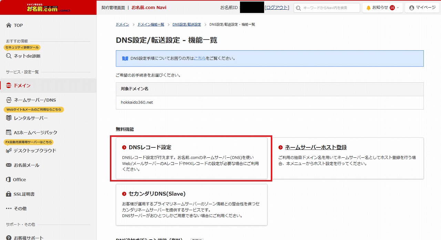
Task: Open AIホームページパック in the sidebar
Action: point(35,132)
